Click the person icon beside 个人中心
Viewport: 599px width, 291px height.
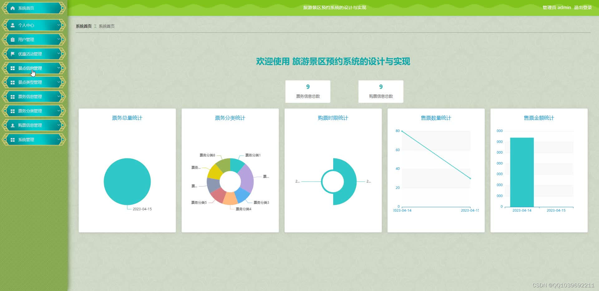click(12, 25)
